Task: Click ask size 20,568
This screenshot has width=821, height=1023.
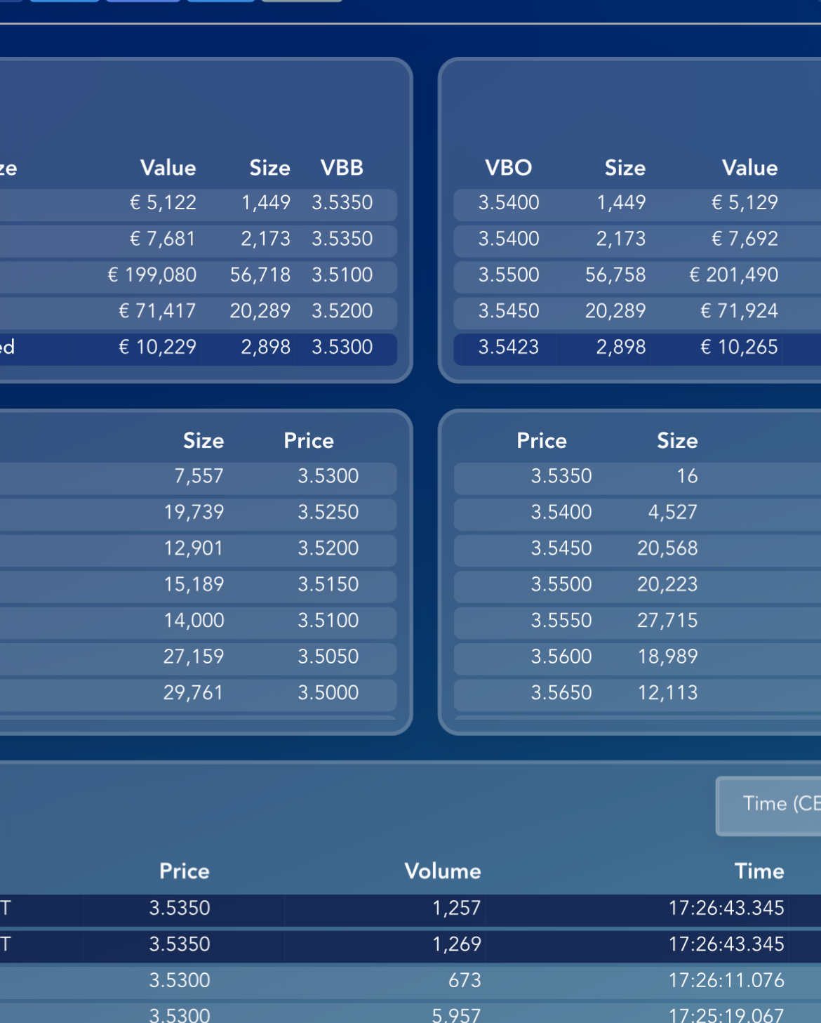Action: (667, 548)
